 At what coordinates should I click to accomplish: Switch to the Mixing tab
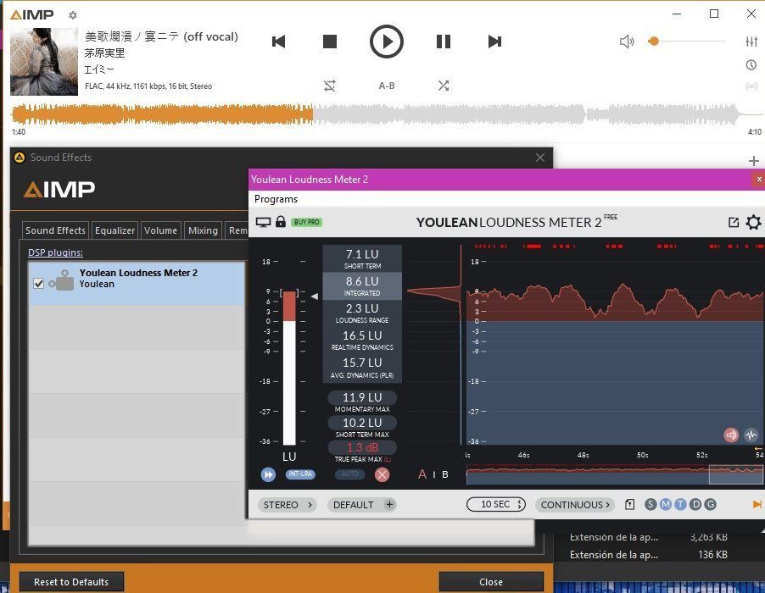point(203,230)
